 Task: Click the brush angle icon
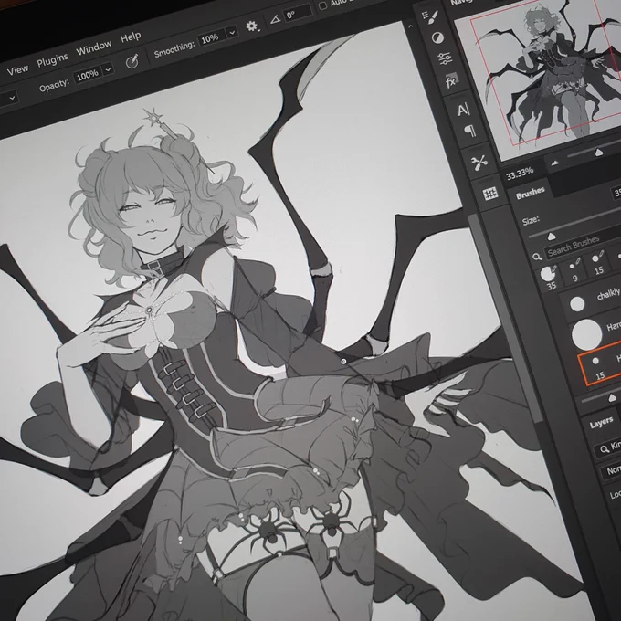click(x=276, y=19)
